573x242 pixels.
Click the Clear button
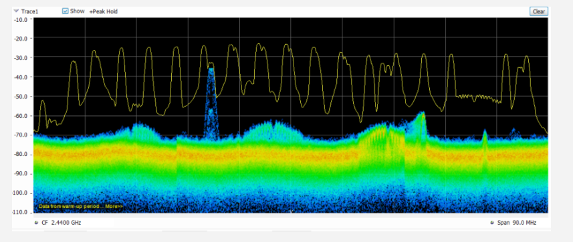pos(539,11)
